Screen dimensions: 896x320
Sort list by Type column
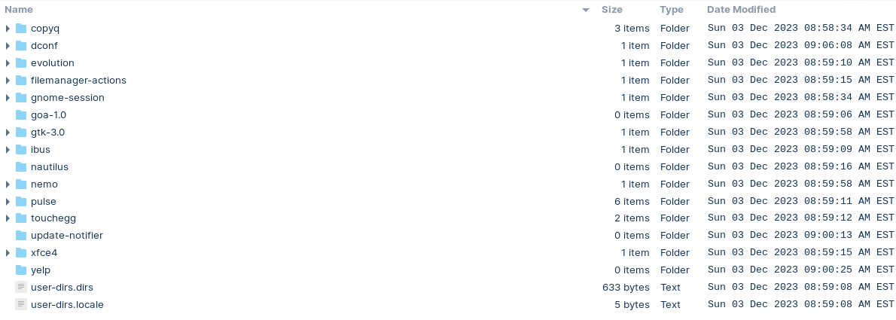(x=672, y=10)
